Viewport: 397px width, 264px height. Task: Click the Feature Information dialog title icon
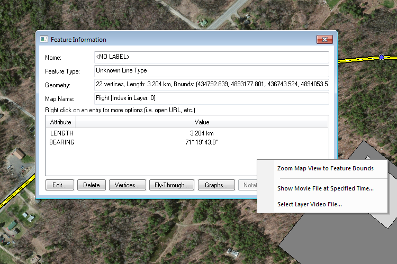coord(44,40)
